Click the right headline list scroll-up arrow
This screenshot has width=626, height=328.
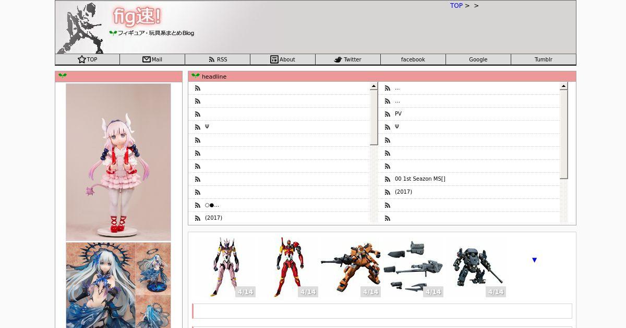563,86
